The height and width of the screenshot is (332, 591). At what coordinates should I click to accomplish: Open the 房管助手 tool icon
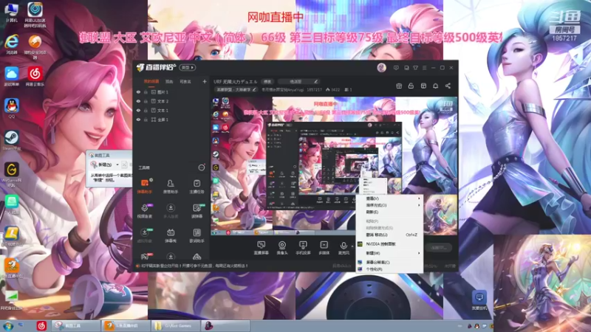[x=171, y=186]
